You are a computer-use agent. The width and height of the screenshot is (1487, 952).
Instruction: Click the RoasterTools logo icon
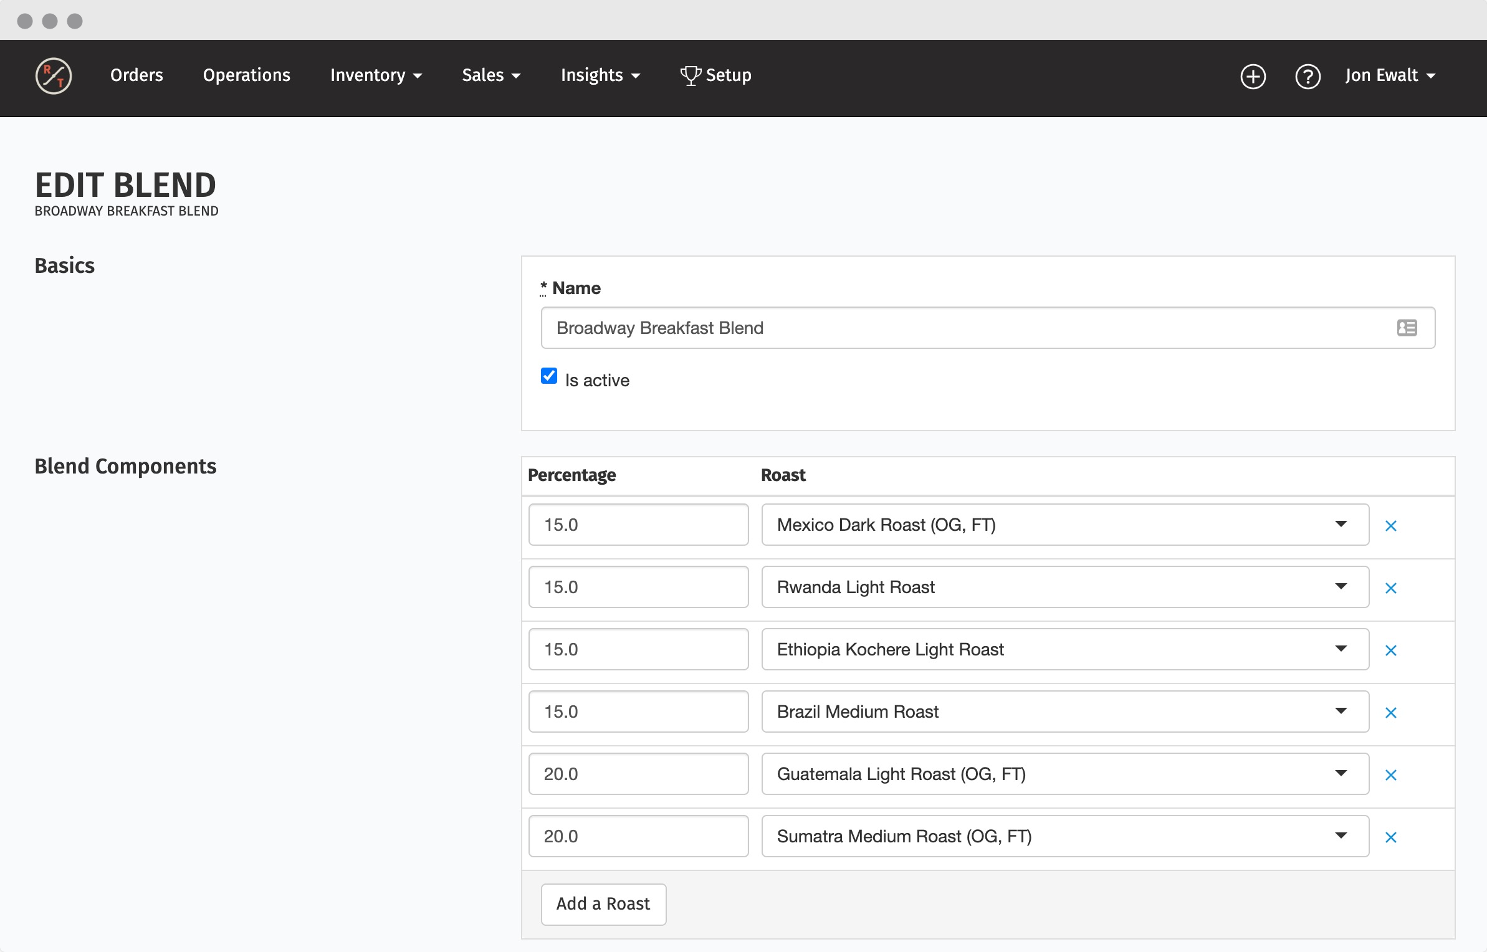[x=54, y=76]
